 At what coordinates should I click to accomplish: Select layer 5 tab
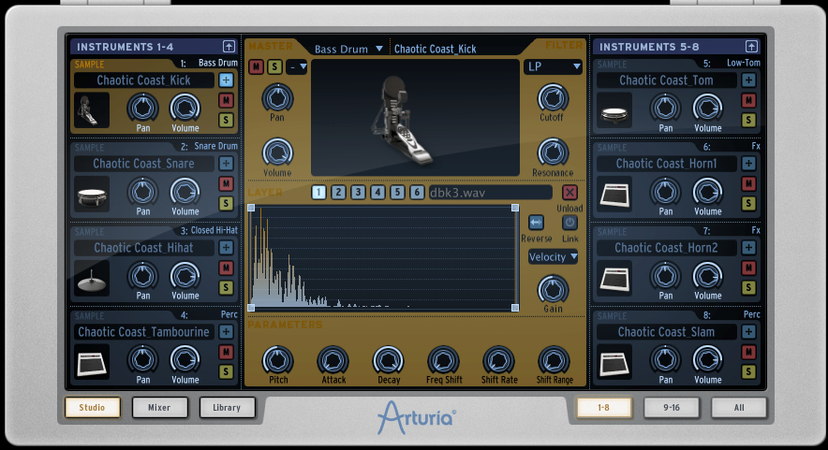(x=398, y=193)
